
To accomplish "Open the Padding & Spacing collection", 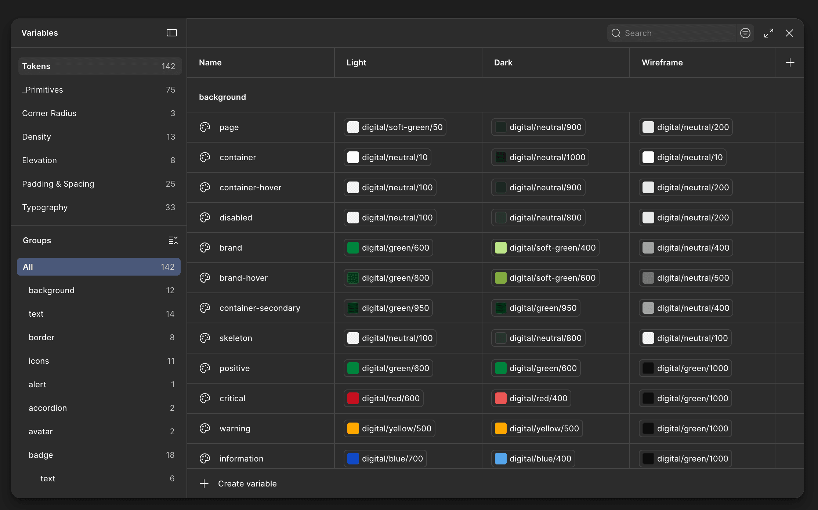I will 100,184.
